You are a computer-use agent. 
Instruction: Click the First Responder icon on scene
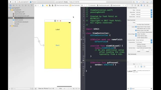(58, 21)
